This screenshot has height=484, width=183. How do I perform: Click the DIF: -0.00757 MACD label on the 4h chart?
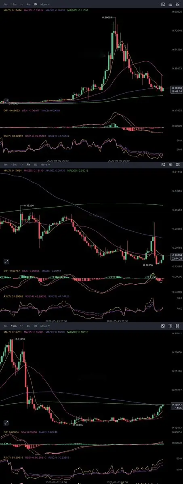(x=13, y=270)
